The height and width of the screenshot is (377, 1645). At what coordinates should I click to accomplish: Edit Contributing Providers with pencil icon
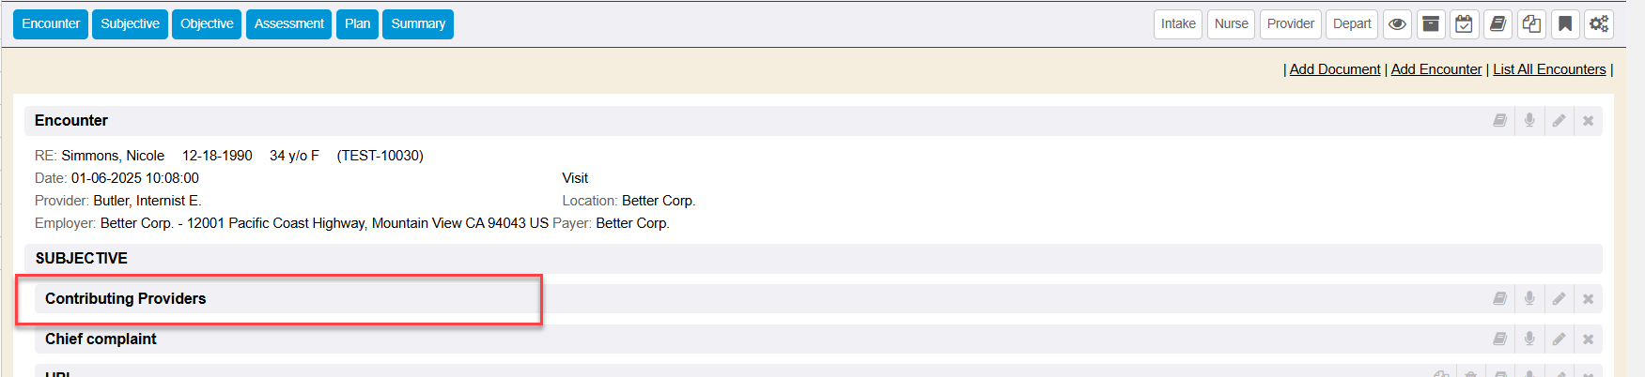pos(1559,299)
